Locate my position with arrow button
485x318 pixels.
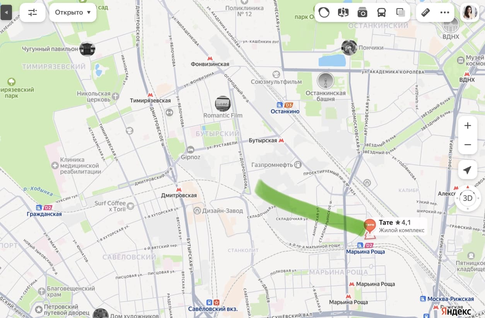(x=468, y=170)
